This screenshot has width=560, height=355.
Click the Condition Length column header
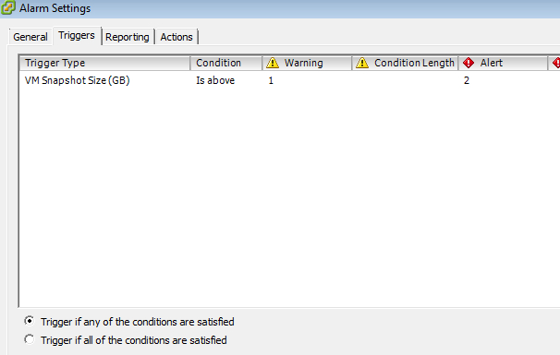point(405,63)
